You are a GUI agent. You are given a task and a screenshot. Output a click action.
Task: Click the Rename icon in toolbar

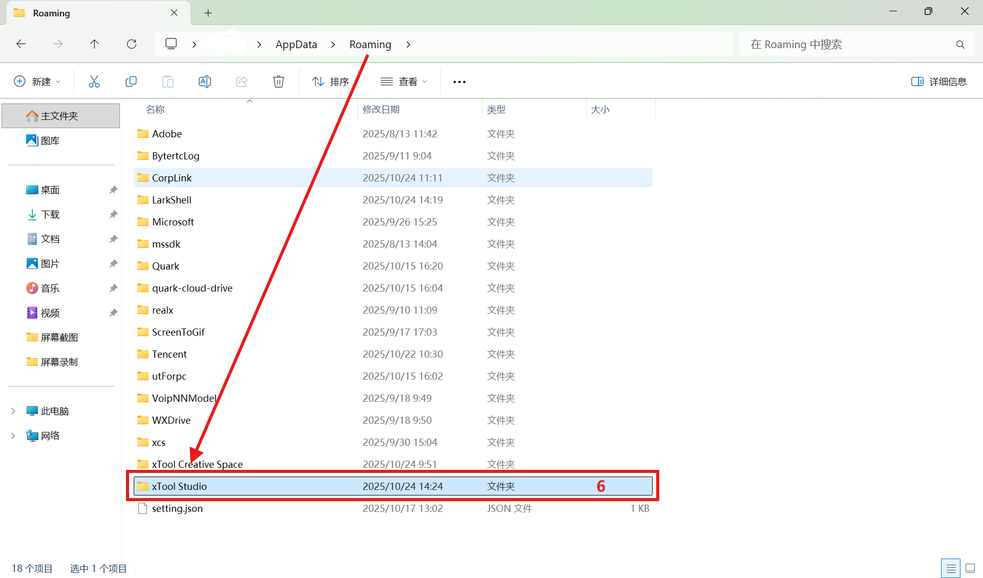tap(205, 81)
